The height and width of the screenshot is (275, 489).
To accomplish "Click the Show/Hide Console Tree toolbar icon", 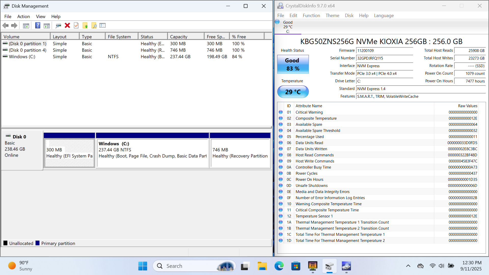I will click(26, 25).
